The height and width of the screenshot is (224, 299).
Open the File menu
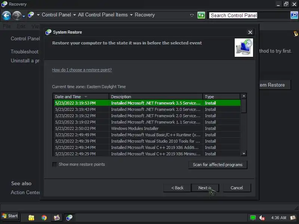(x=7, y=26)
